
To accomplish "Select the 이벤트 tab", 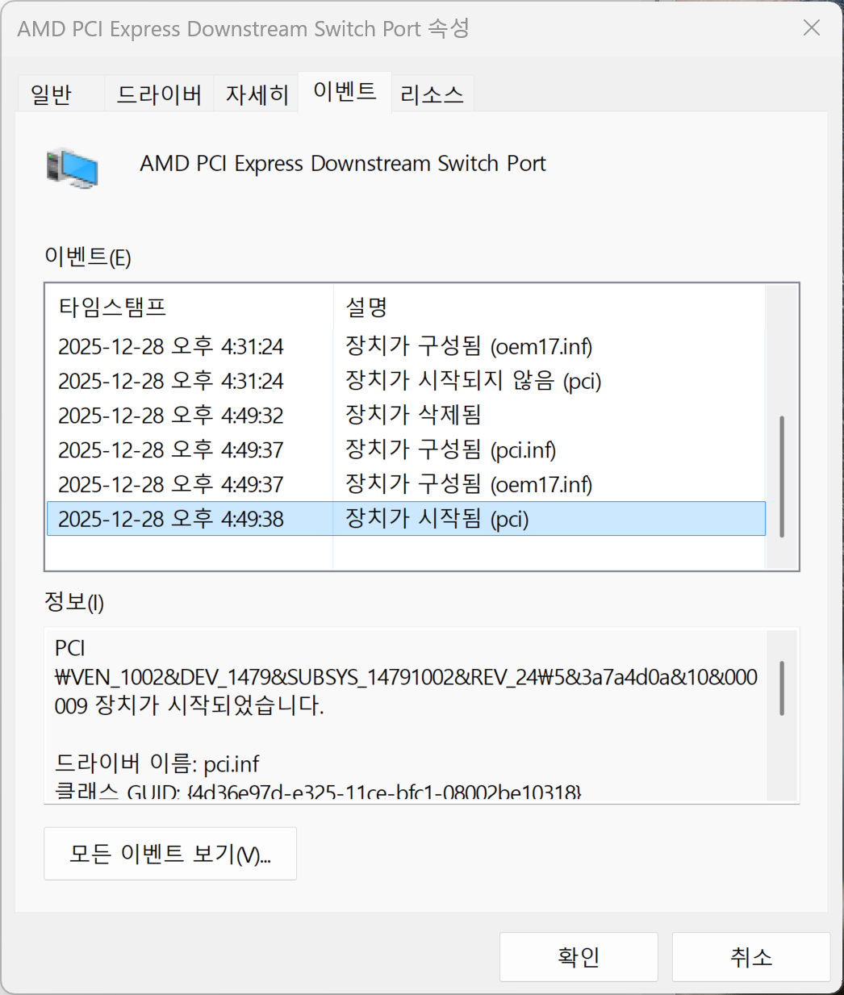I will 345,91.
